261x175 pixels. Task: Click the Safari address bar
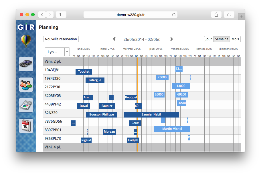point(130,15)
